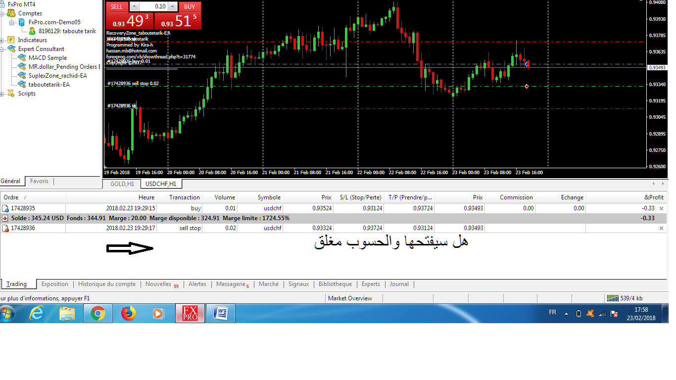Select the FxPro.com-Demo05 server icon

click(x=21, y=22)
